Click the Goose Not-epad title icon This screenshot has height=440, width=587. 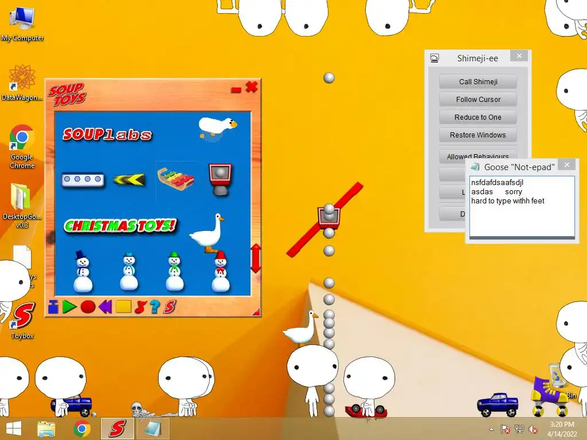[x=475, y=167]
